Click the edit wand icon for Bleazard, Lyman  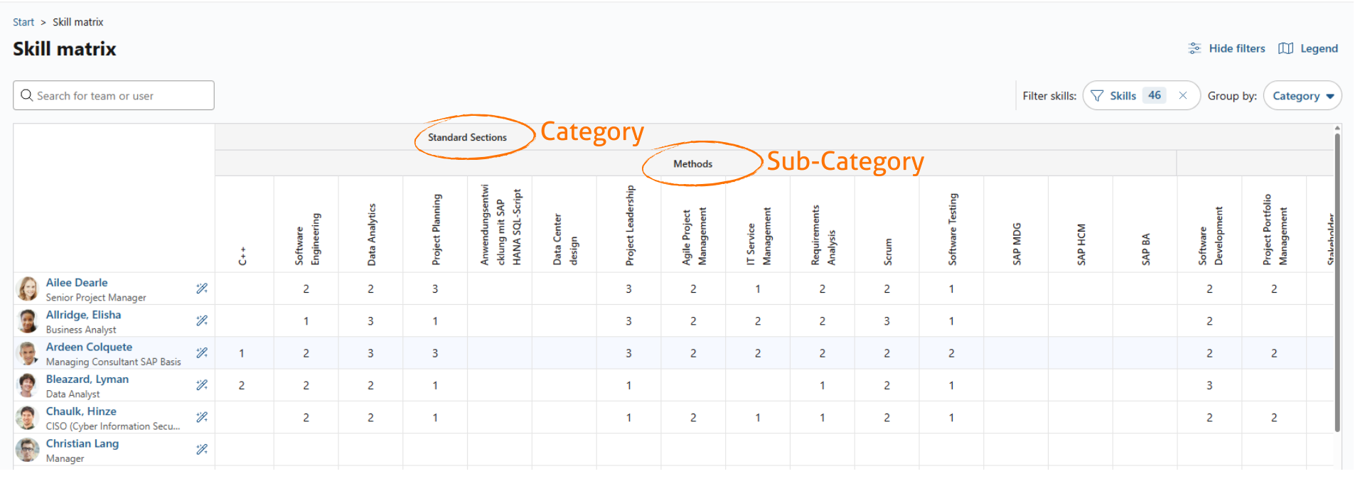click(x=202, y=385)
